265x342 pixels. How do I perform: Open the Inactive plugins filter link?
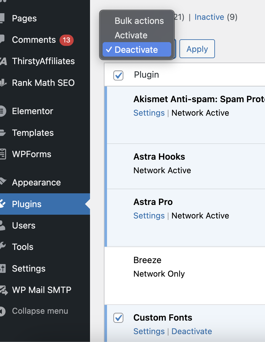(209, 17)
